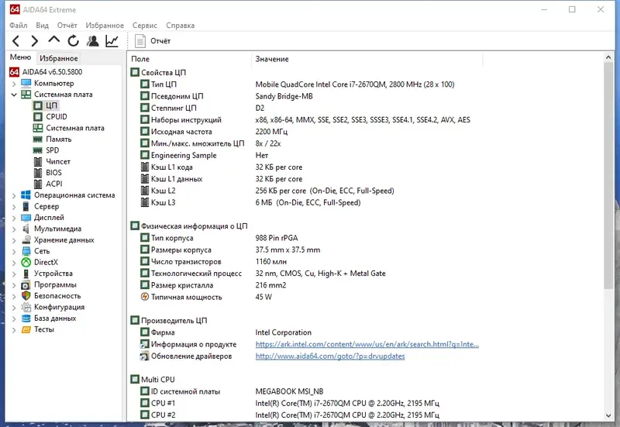Expand the DirectX tree node

tap(14, 263)
